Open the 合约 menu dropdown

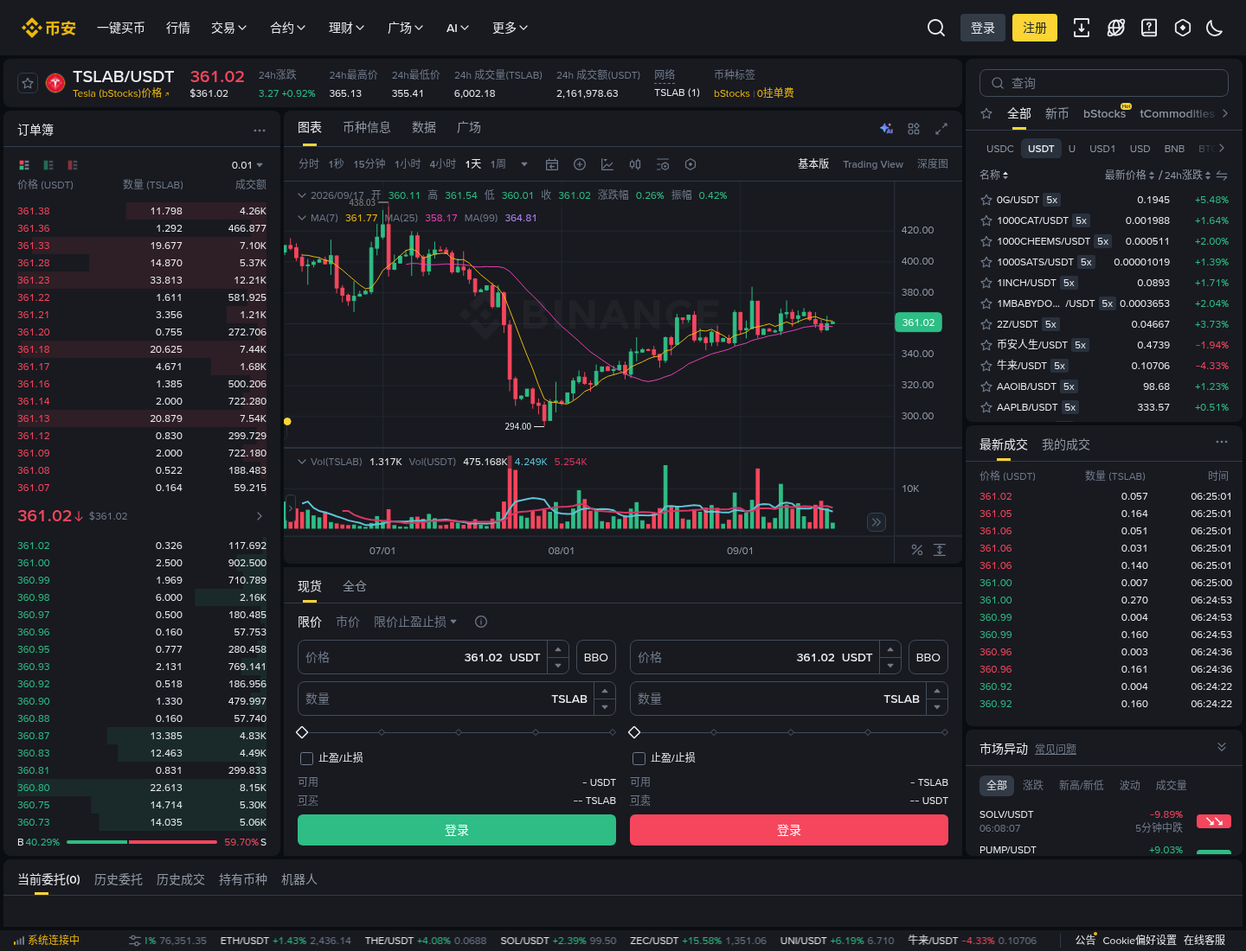coord(288,28)
